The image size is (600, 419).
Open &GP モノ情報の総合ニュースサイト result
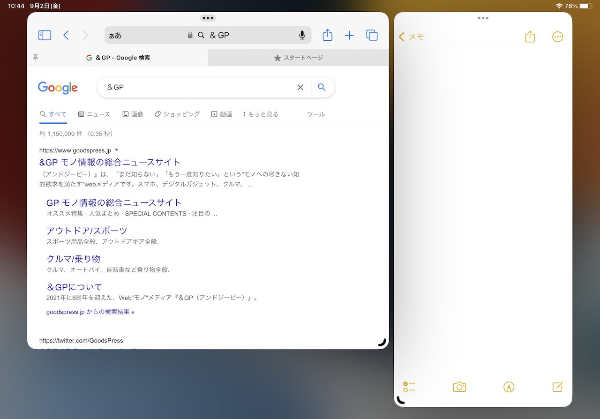pyautogui.click(x=110, y=162)
